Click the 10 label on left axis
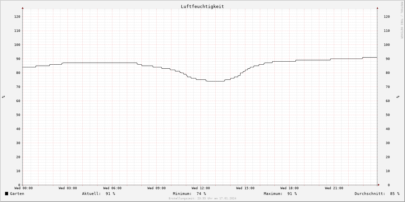The width and height of the screenshot is (405, 202). click(x=18, y=171)
